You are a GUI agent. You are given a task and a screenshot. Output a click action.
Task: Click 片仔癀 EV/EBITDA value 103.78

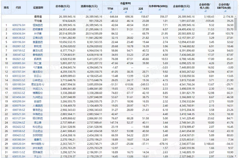click(229, 34)
